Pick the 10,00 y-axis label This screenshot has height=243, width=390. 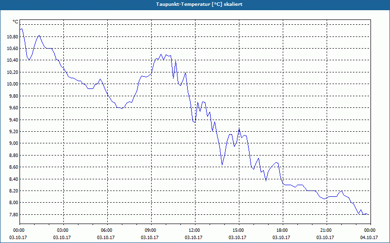pos(12,84)
